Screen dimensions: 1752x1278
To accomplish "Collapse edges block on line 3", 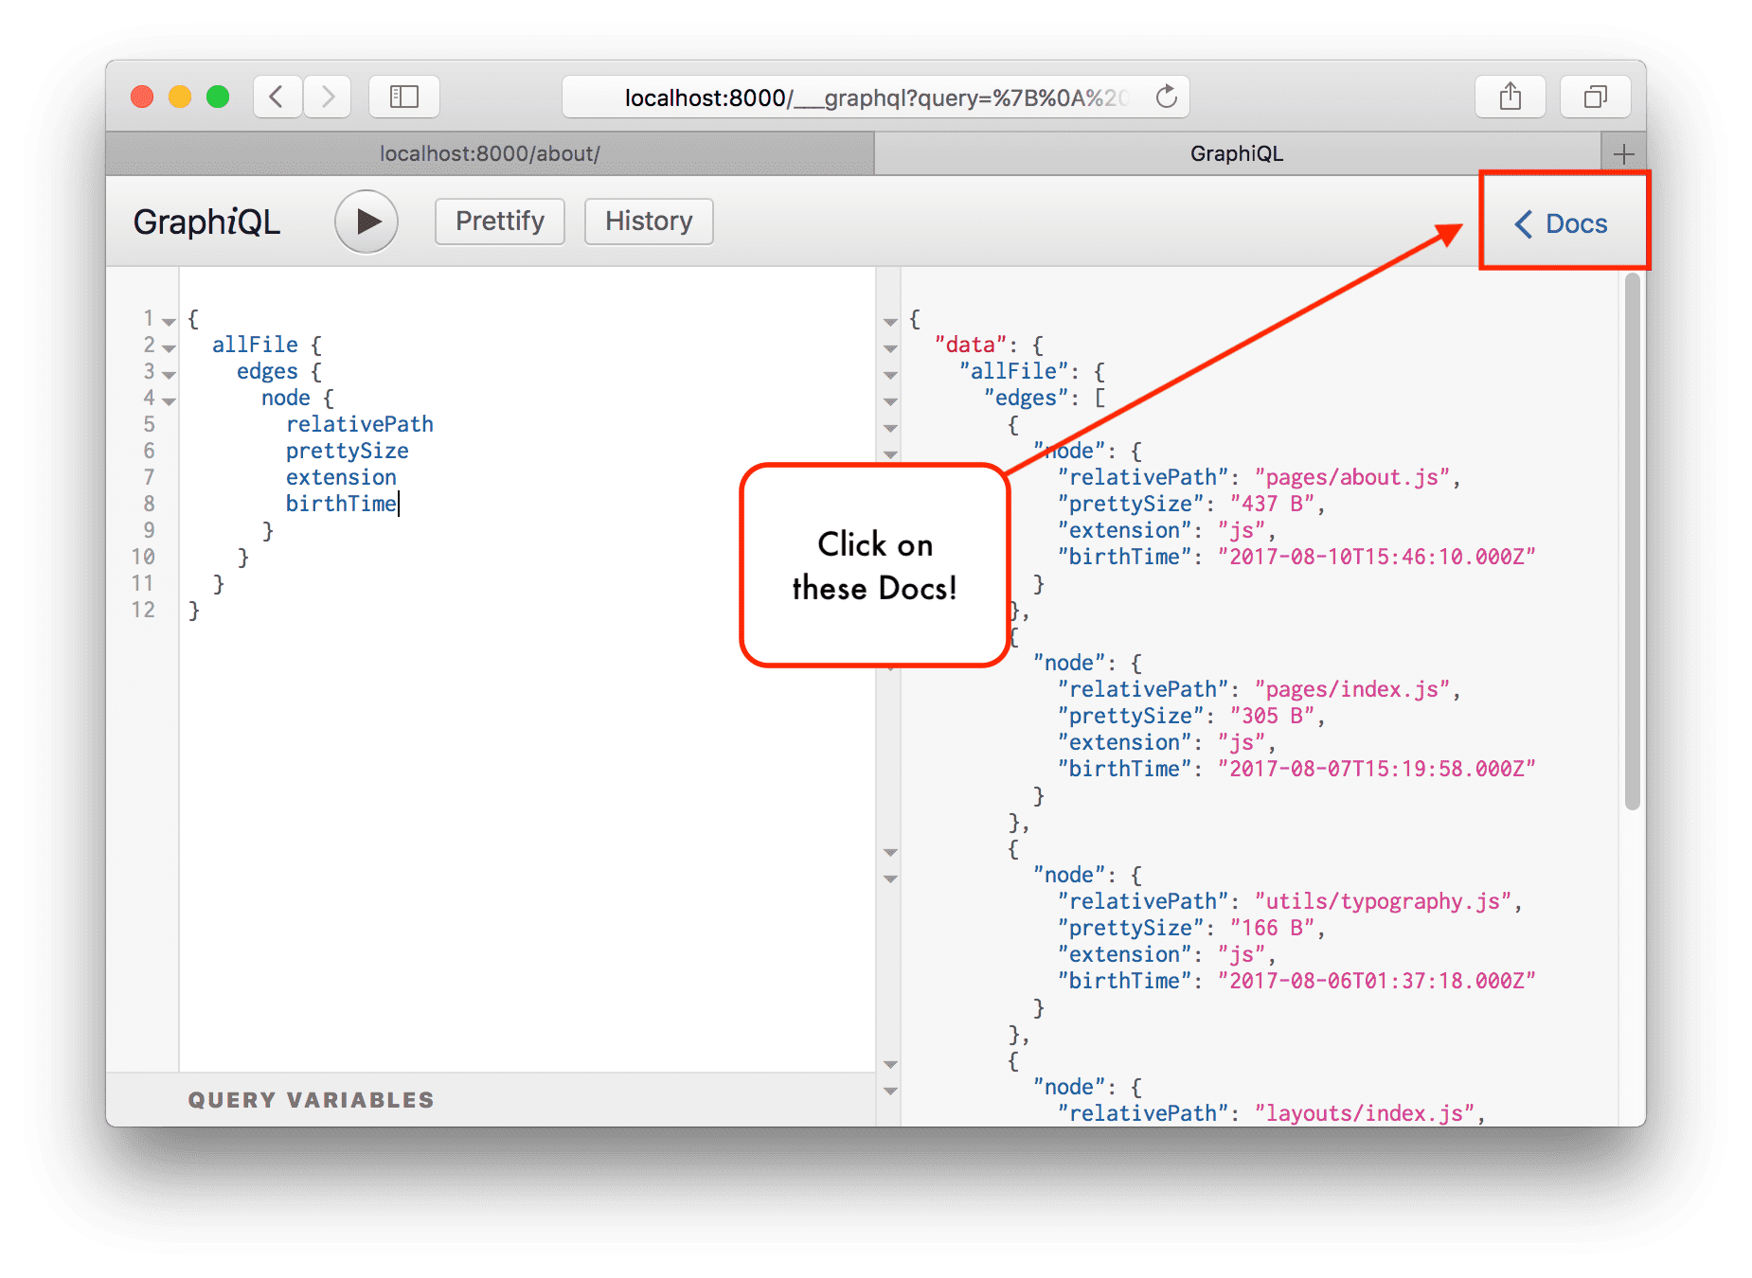I will click(x=169, y=375).
